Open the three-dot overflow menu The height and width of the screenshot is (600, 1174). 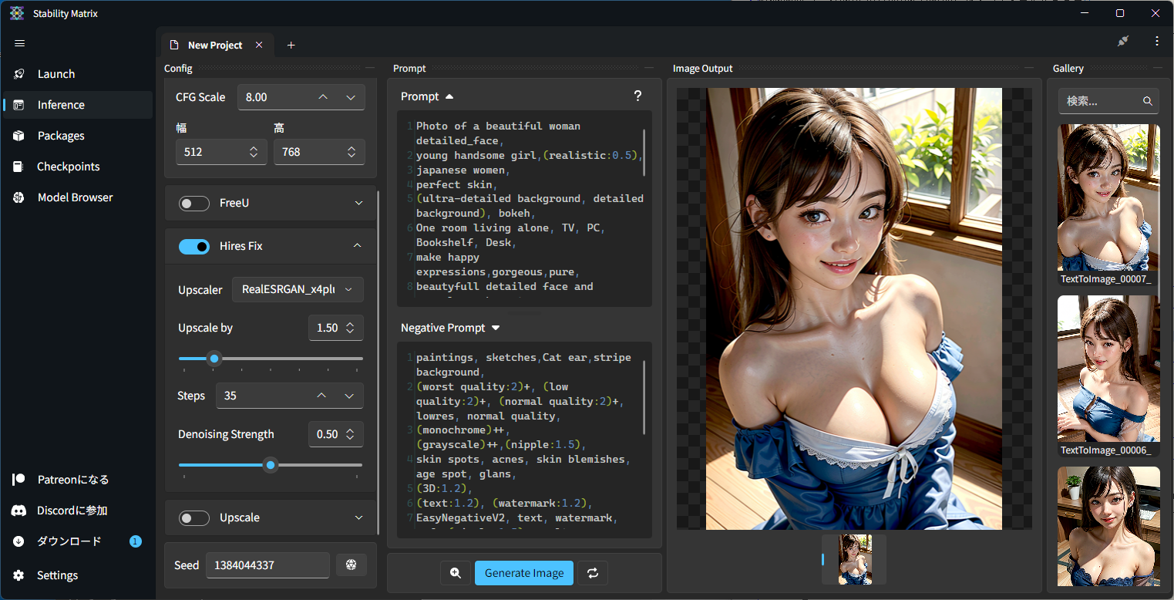1156,41
